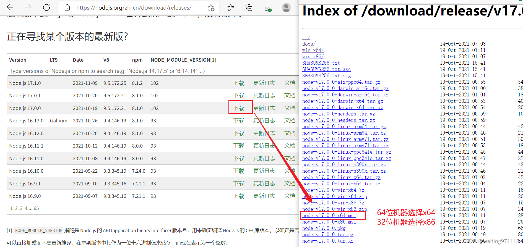The height and width of the screenshot is (247, 523).
Task: Download link for Node.js 16.9.0
Action: 239,196
